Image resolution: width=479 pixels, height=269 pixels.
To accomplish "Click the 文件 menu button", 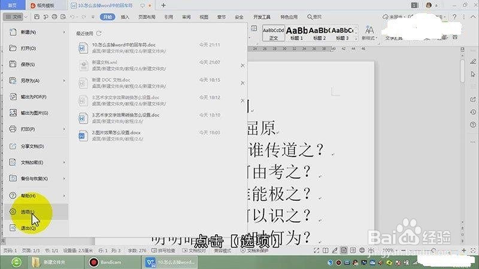I will [14, 17].
